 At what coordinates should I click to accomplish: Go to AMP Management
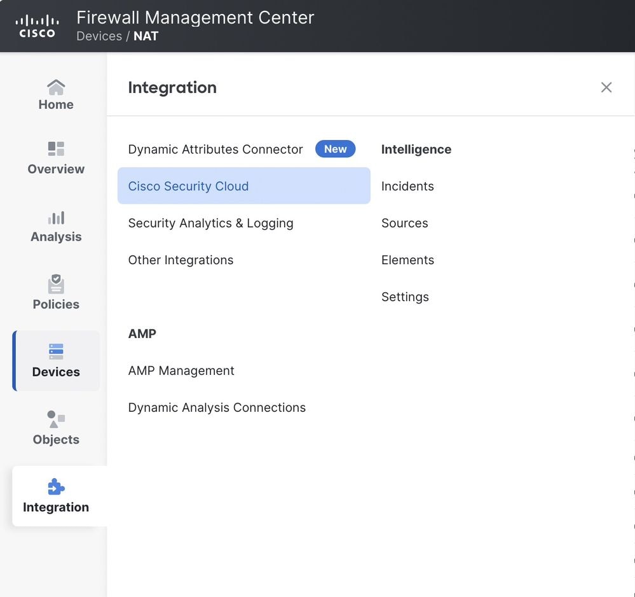tap(181, 371)
